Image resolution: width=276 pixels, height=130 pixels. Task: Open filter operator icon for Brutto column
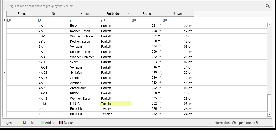point(134,20)
